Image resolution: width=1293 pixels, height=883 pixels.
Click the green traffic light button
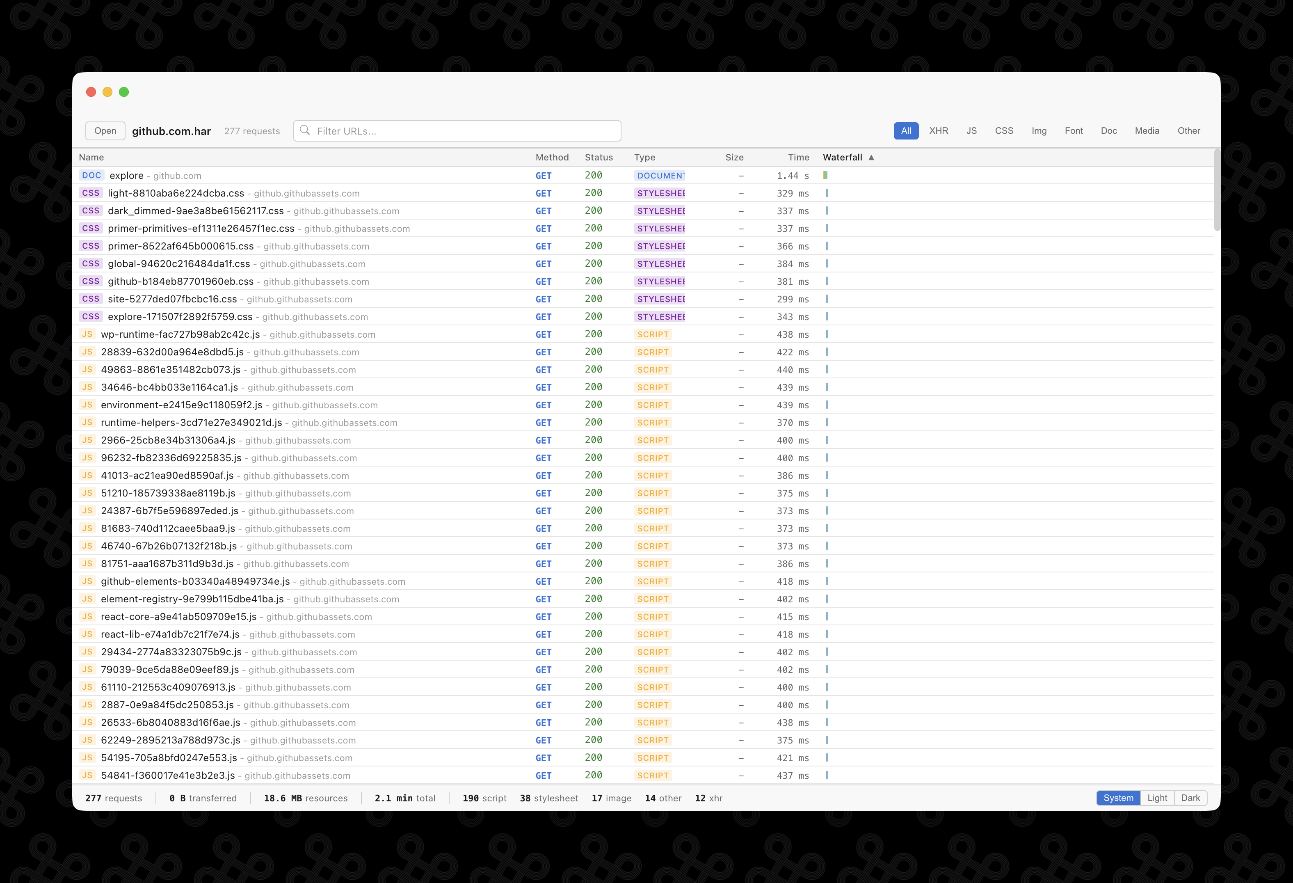tap(124, 92)
